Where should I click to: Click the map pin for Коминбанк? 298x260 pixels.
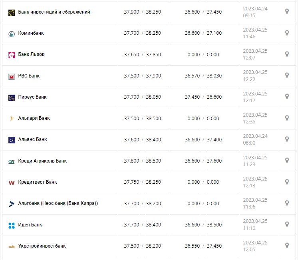pos(287,33)
